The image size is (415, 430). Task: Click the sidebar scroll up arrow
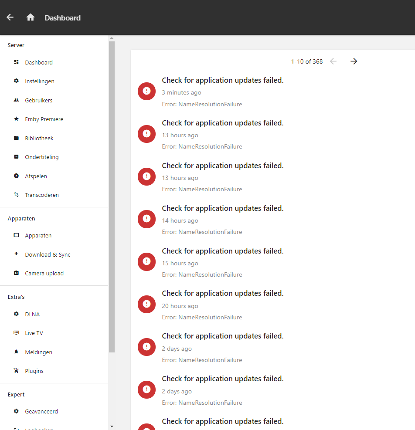112,38
